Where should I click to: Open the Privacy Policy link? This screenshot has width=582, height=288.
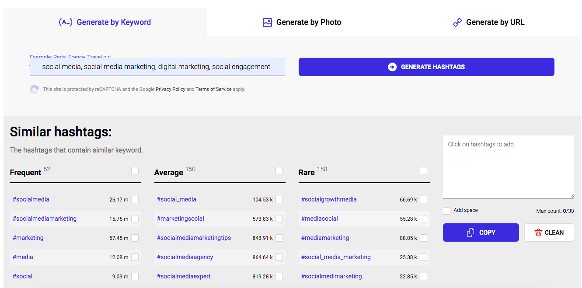tap(171, 89)
